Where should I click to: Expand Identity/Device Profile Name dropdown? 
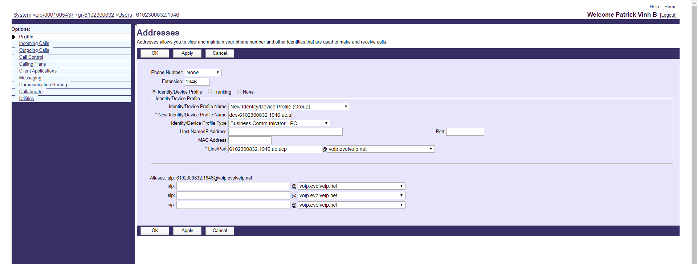[x=289, y=107]
